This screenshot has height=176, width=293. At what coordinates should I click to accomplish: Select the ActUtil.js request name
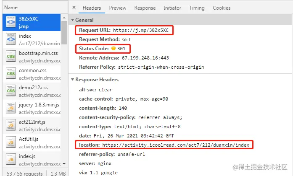[29, 139]
